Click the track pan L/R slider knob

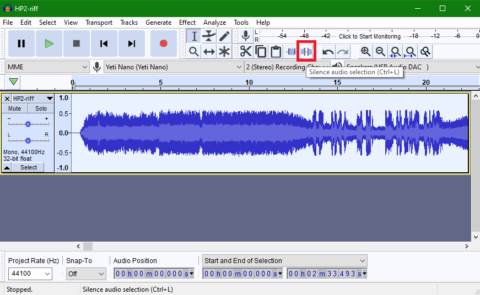[28, 140]
